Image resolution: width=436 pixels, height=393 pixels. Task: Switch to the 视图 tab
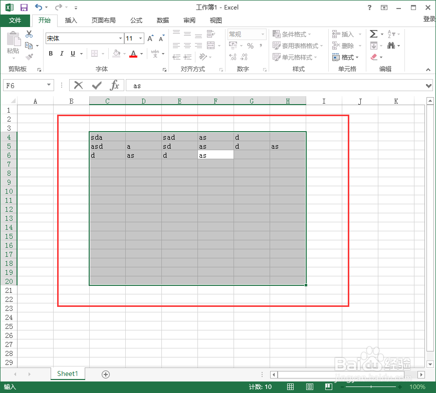(x=216, y=20)
